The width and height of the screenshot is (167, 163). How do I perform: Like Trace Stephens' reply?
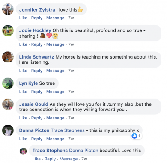pos(36,159)
